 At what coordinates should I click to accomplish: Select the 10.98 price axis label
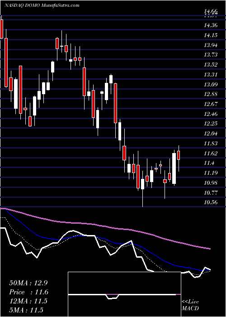coord(211,183)
